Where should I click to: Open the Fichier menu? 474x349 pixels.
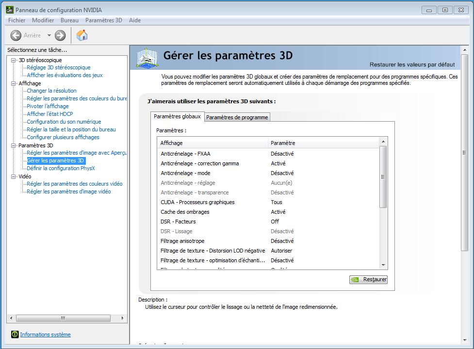(x=16, y=20)
